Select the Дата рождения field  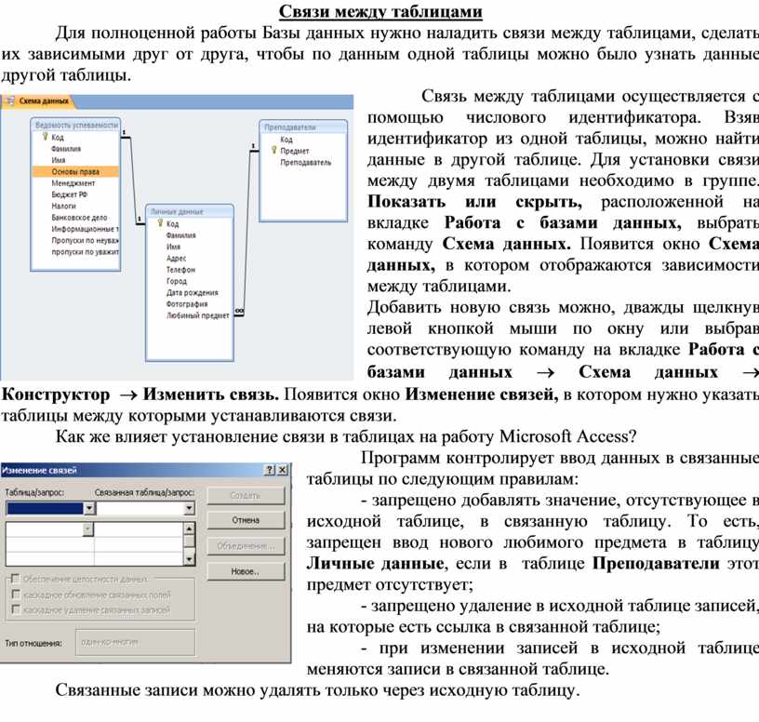click(193, 292)
